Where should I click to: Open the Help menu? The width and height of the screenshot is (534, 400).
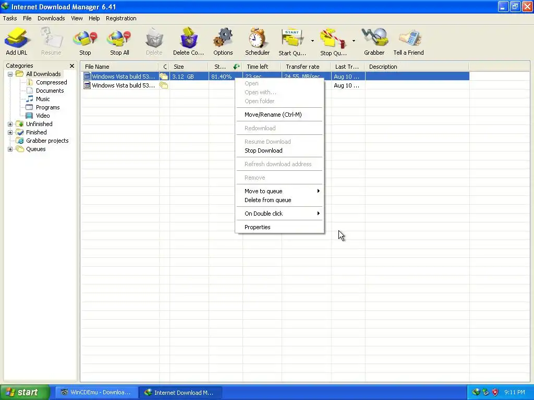(94, 18)
